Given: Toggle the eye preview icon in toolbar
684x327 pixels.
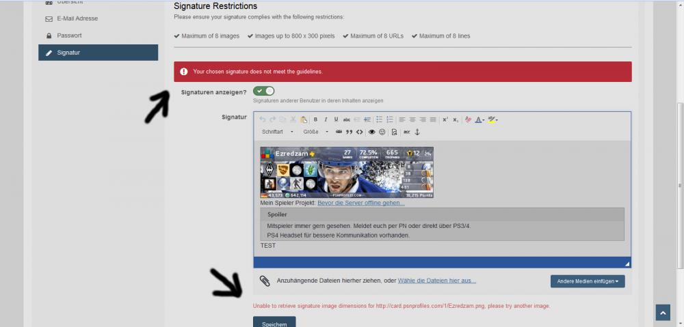Looking at the screenshot, I should click(372, 132).
